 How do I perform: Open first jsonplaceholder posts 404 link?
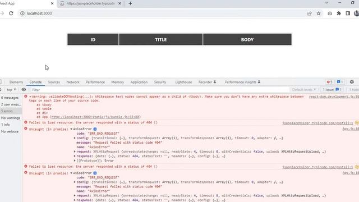click(317, 123)
